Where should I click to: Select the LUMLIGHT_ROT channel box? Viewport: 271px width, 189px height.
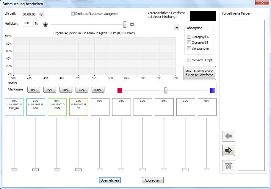coord(79,107)
